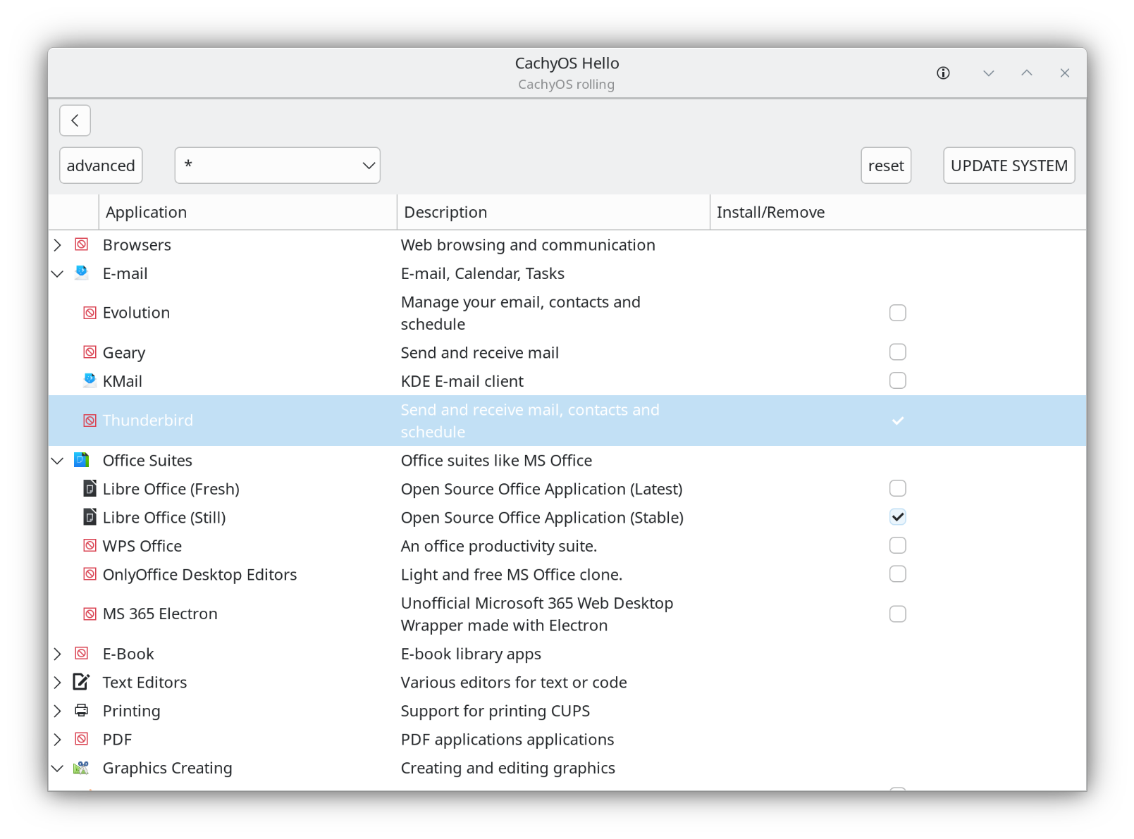The image size is (1134, 839).
Task: Click 'Light and free MS Office clone.' text
Action: click(512, 575)
